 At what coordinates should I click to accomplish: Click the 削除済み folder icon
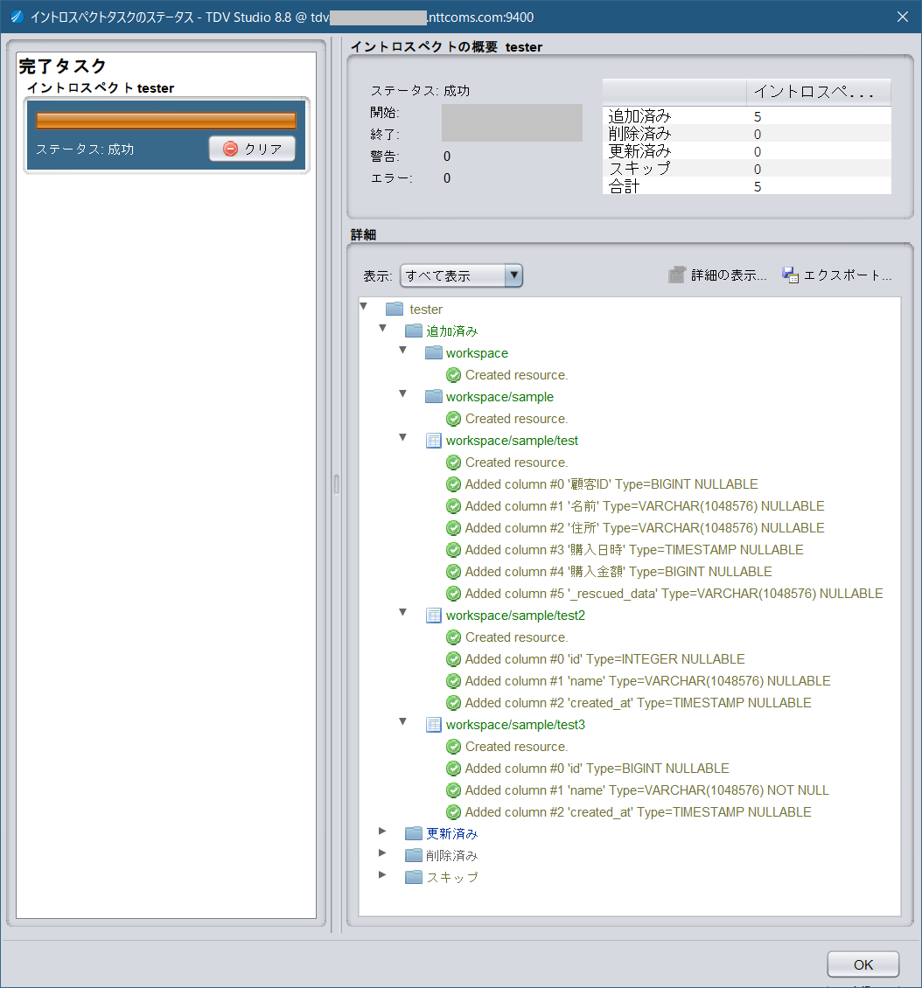click(414, 856)
